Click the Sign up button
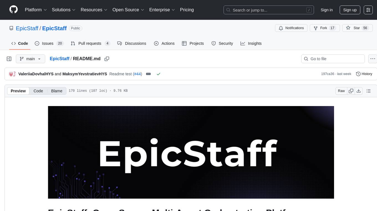 350,10
